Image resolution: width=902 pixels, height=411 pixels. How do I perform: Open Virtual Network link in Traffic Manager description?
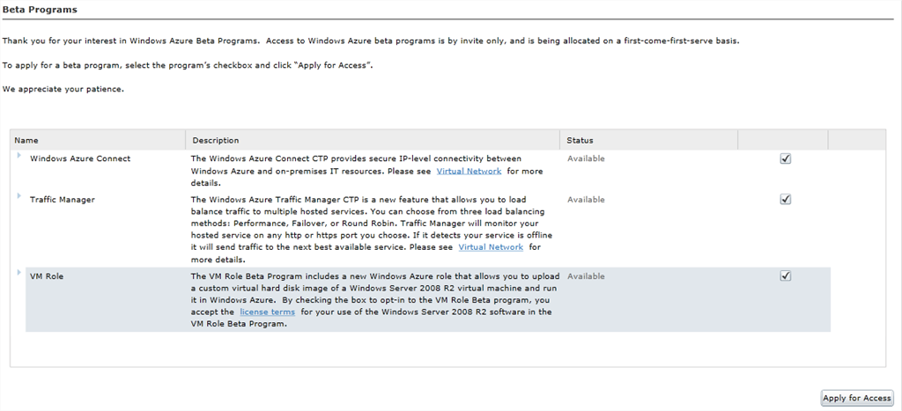click(491, 247)
